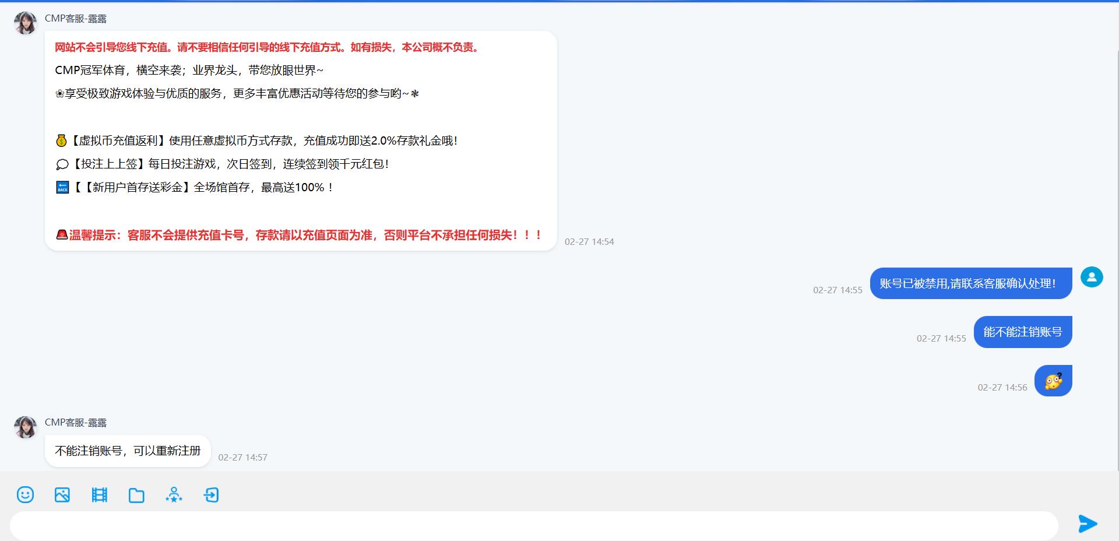Image resolution: width=1119 pixels, height=541 pixels.
Task: Click the message input field
Action: pos(525,525)
